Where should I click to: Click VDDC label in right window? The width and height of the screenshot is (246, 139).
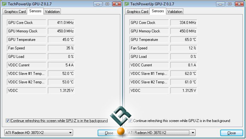149,91
